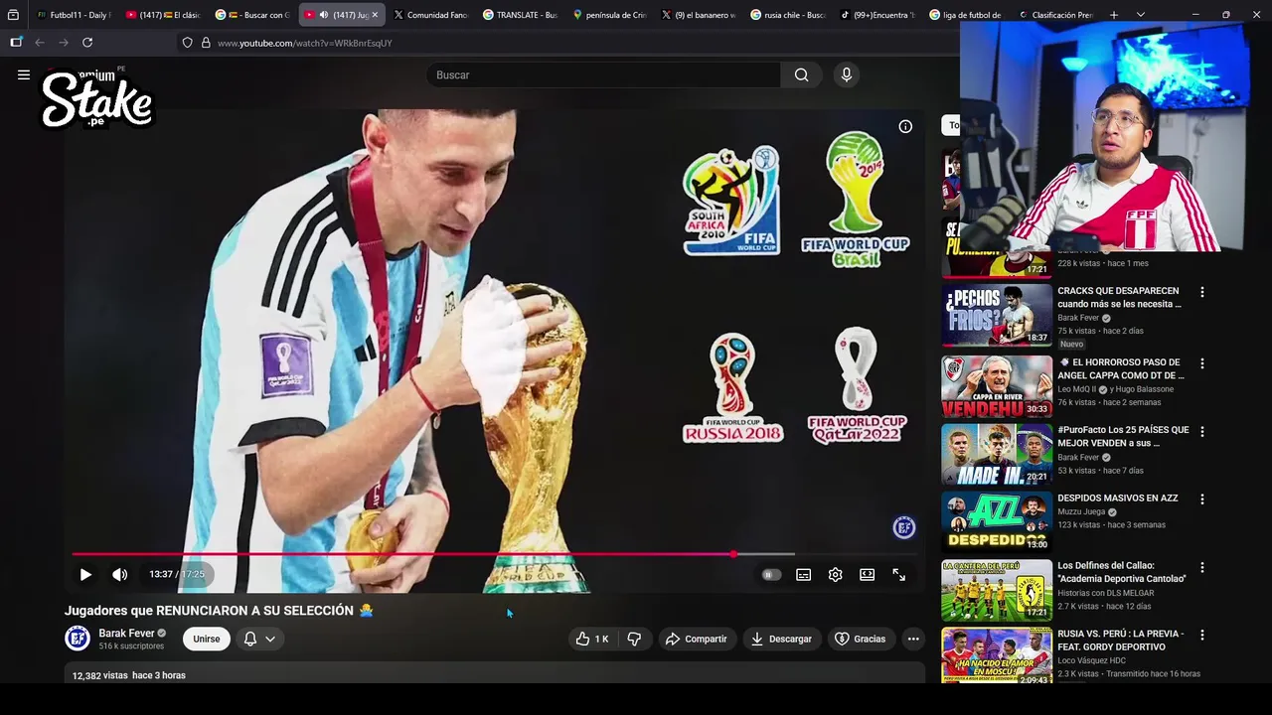
Task: Open the browser sidebar toggle icon
Action: [x=16, y=43]
